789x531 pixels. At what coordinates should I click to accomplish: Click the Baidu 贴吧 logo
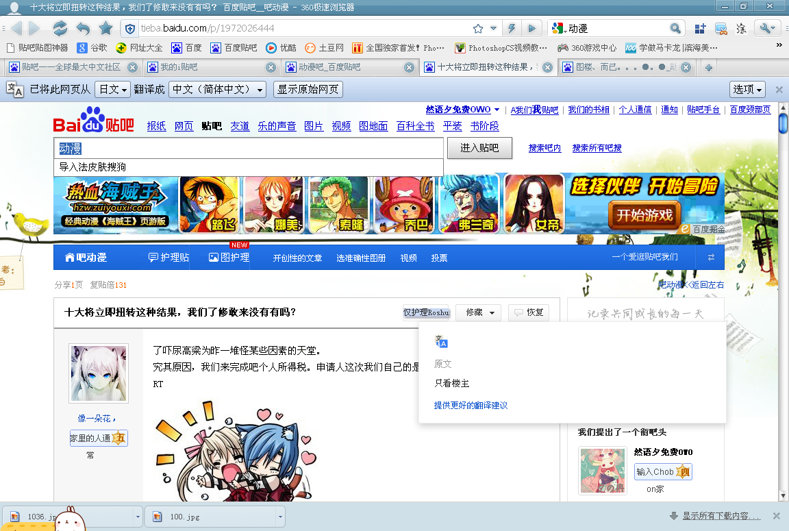pos(94,120)
